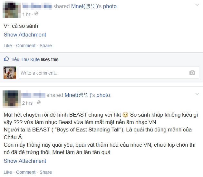Open second poster's blurred profile picture
This screenshot has height=177, width=203.
pos(12,99)
